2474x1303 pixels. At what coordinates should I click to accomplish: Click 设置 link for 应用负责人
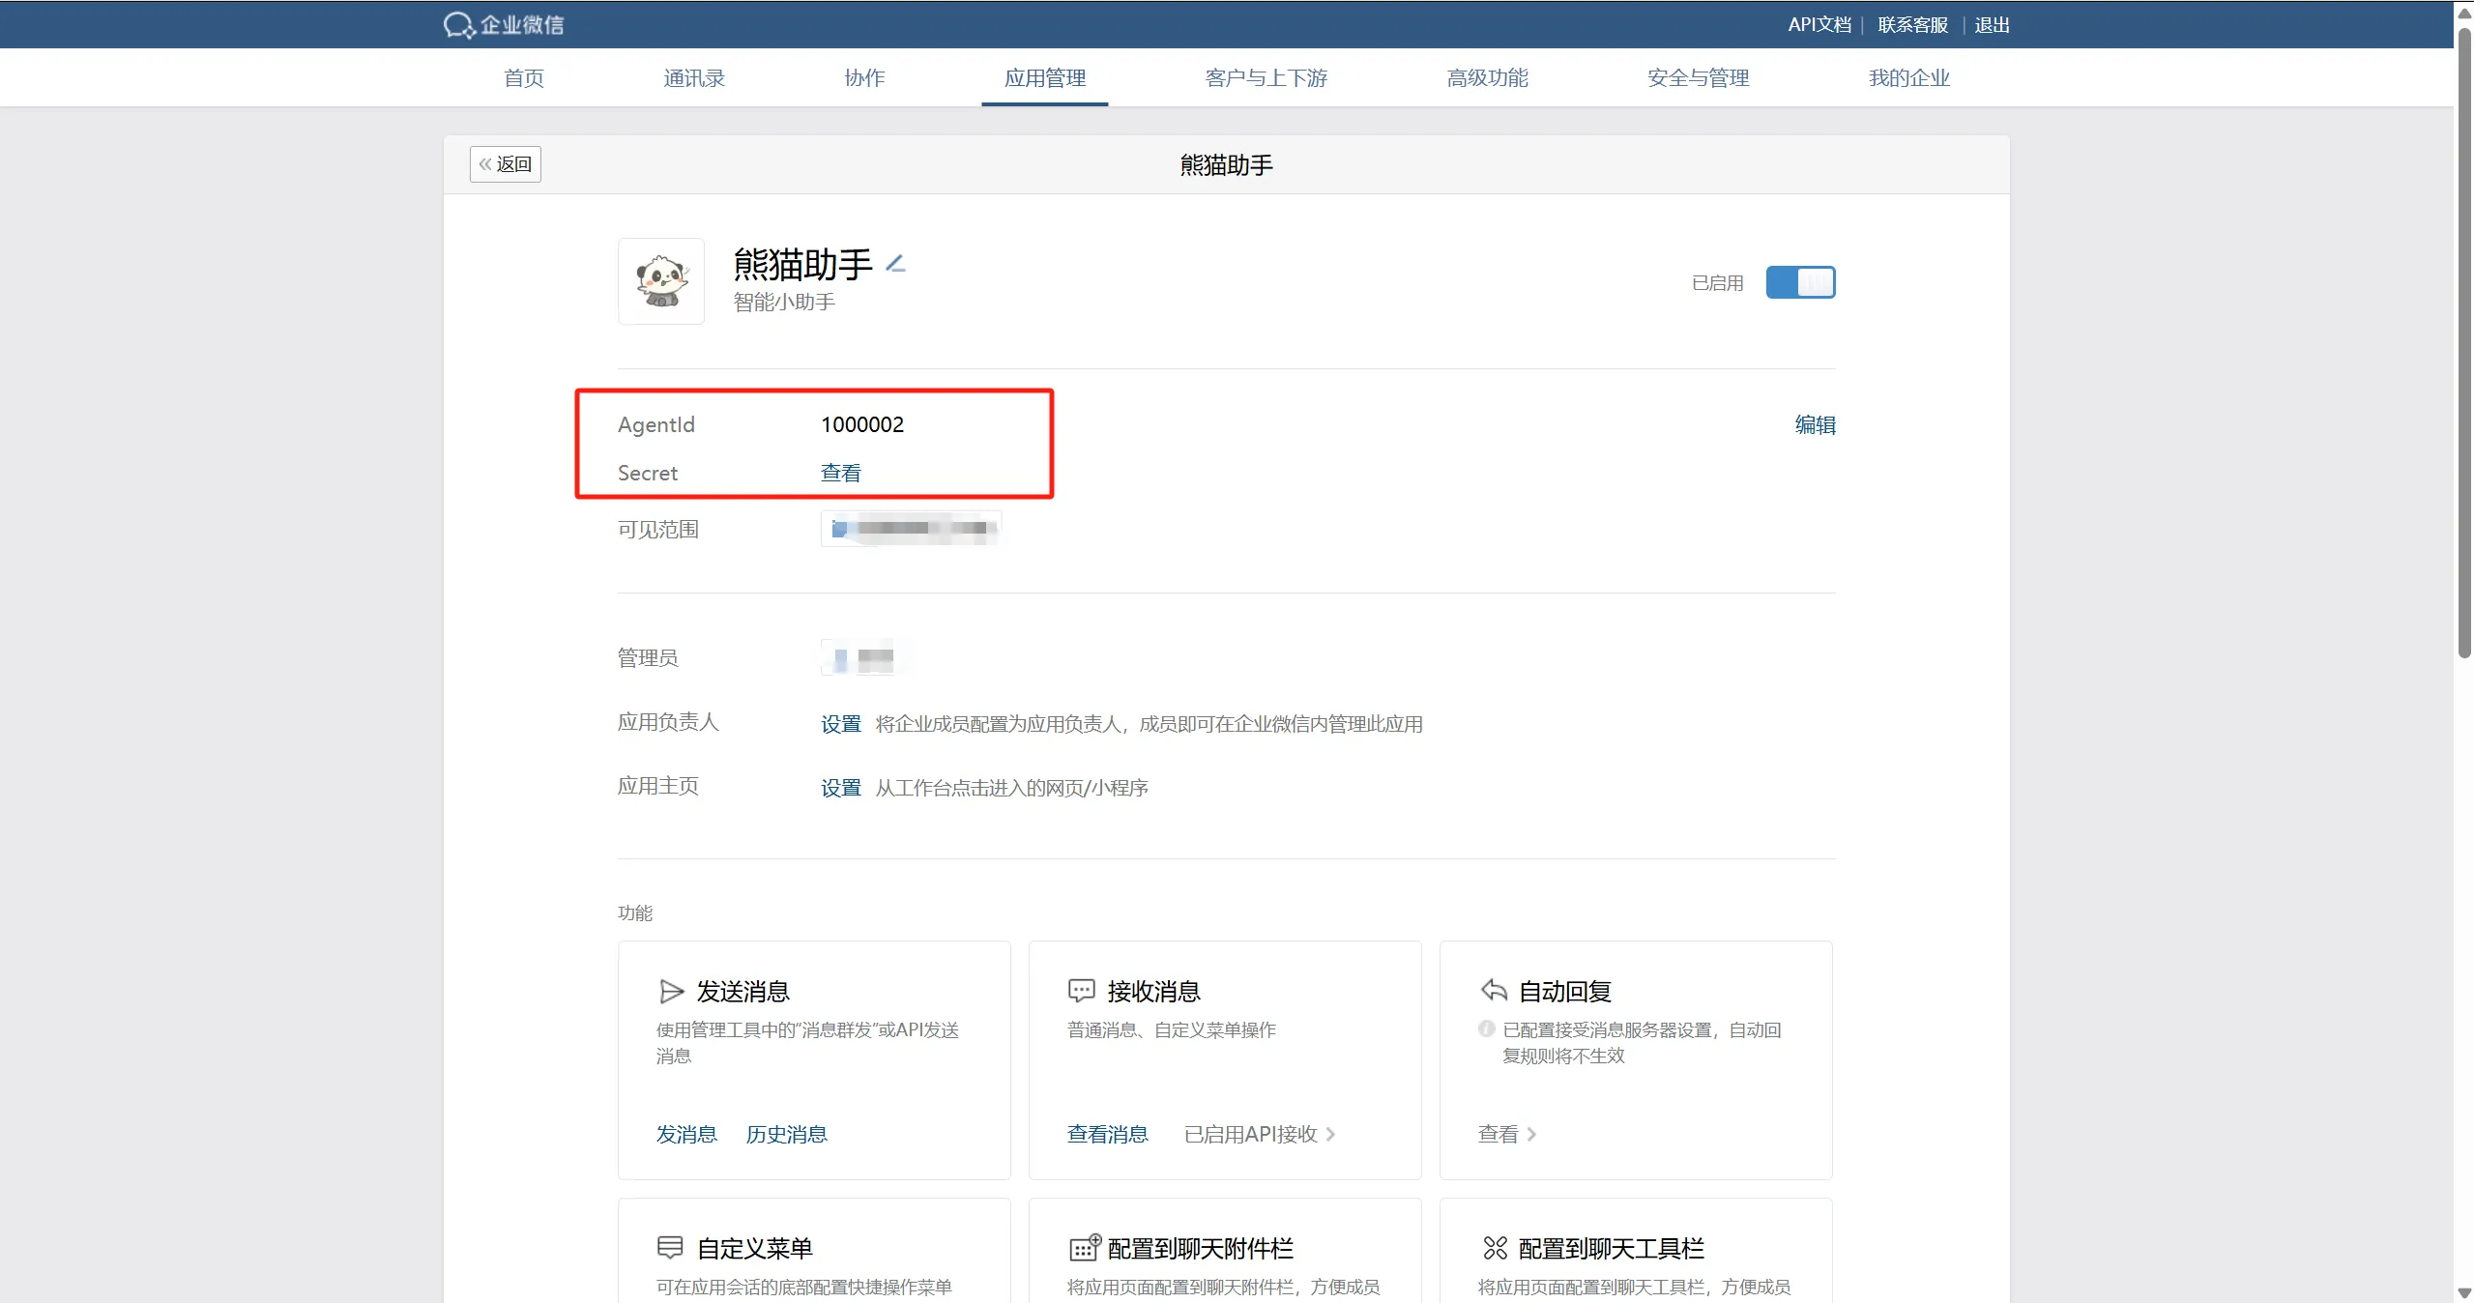click(x=840, y=724)
